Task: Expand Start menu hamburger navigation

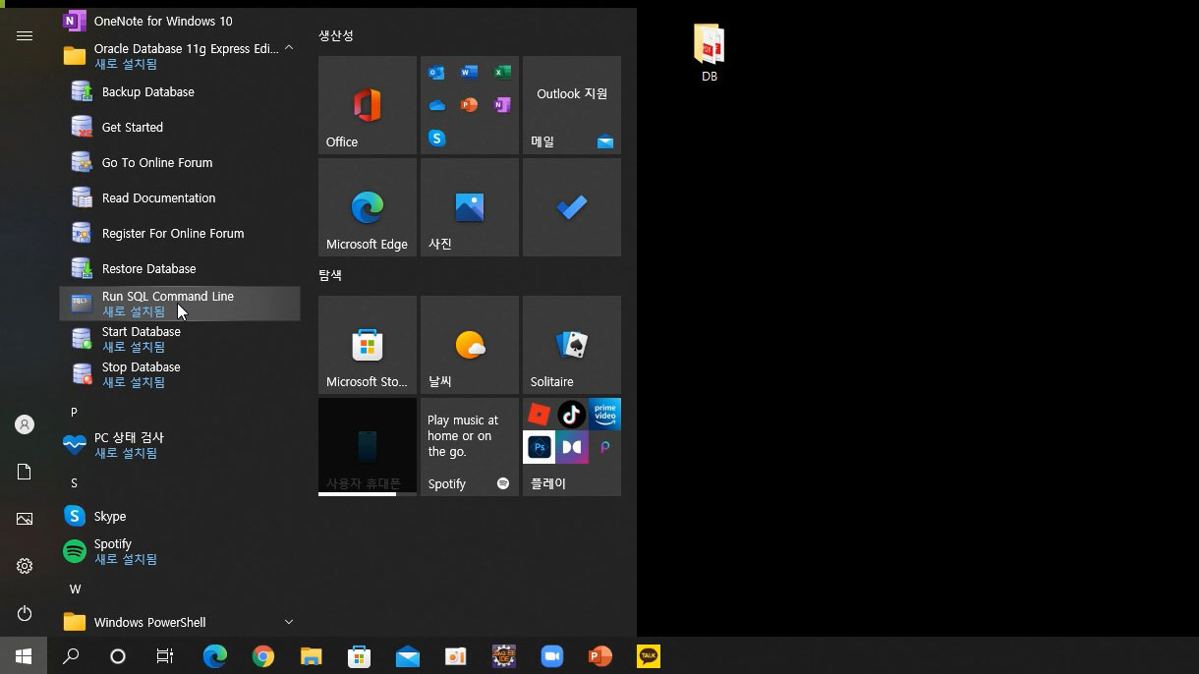Action: point(25,35)
